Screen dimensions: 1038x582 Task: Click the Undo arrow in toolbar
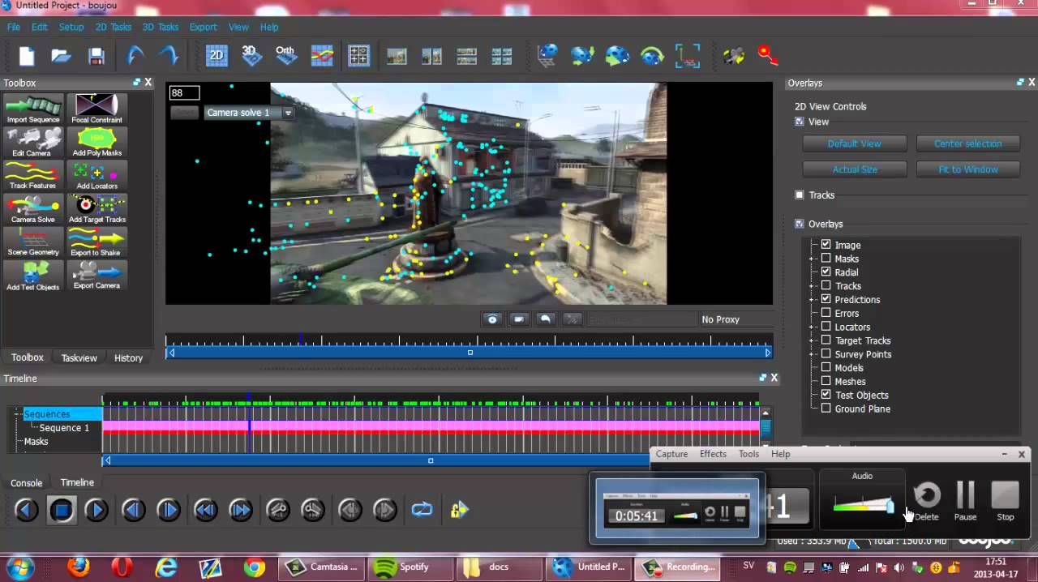click(135, 55)
